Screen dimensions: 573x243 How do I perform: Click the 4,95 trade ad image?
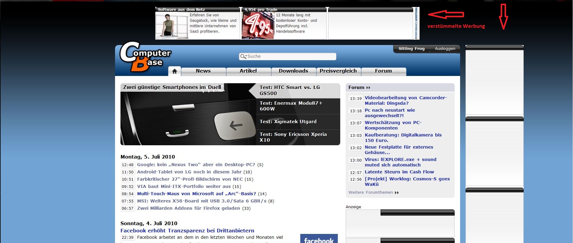coord(258,26)
